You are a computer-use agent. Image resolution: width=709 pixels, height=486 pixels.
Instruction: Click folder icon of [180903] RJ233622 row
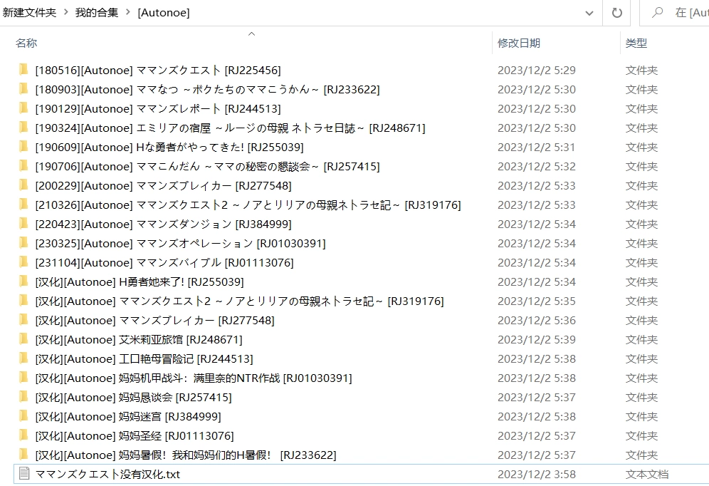click(23, 89)
